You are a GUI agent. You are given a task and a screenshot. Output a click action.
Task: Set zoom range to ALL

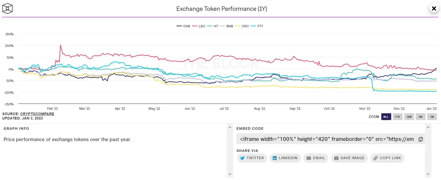(x=386, y=117)
